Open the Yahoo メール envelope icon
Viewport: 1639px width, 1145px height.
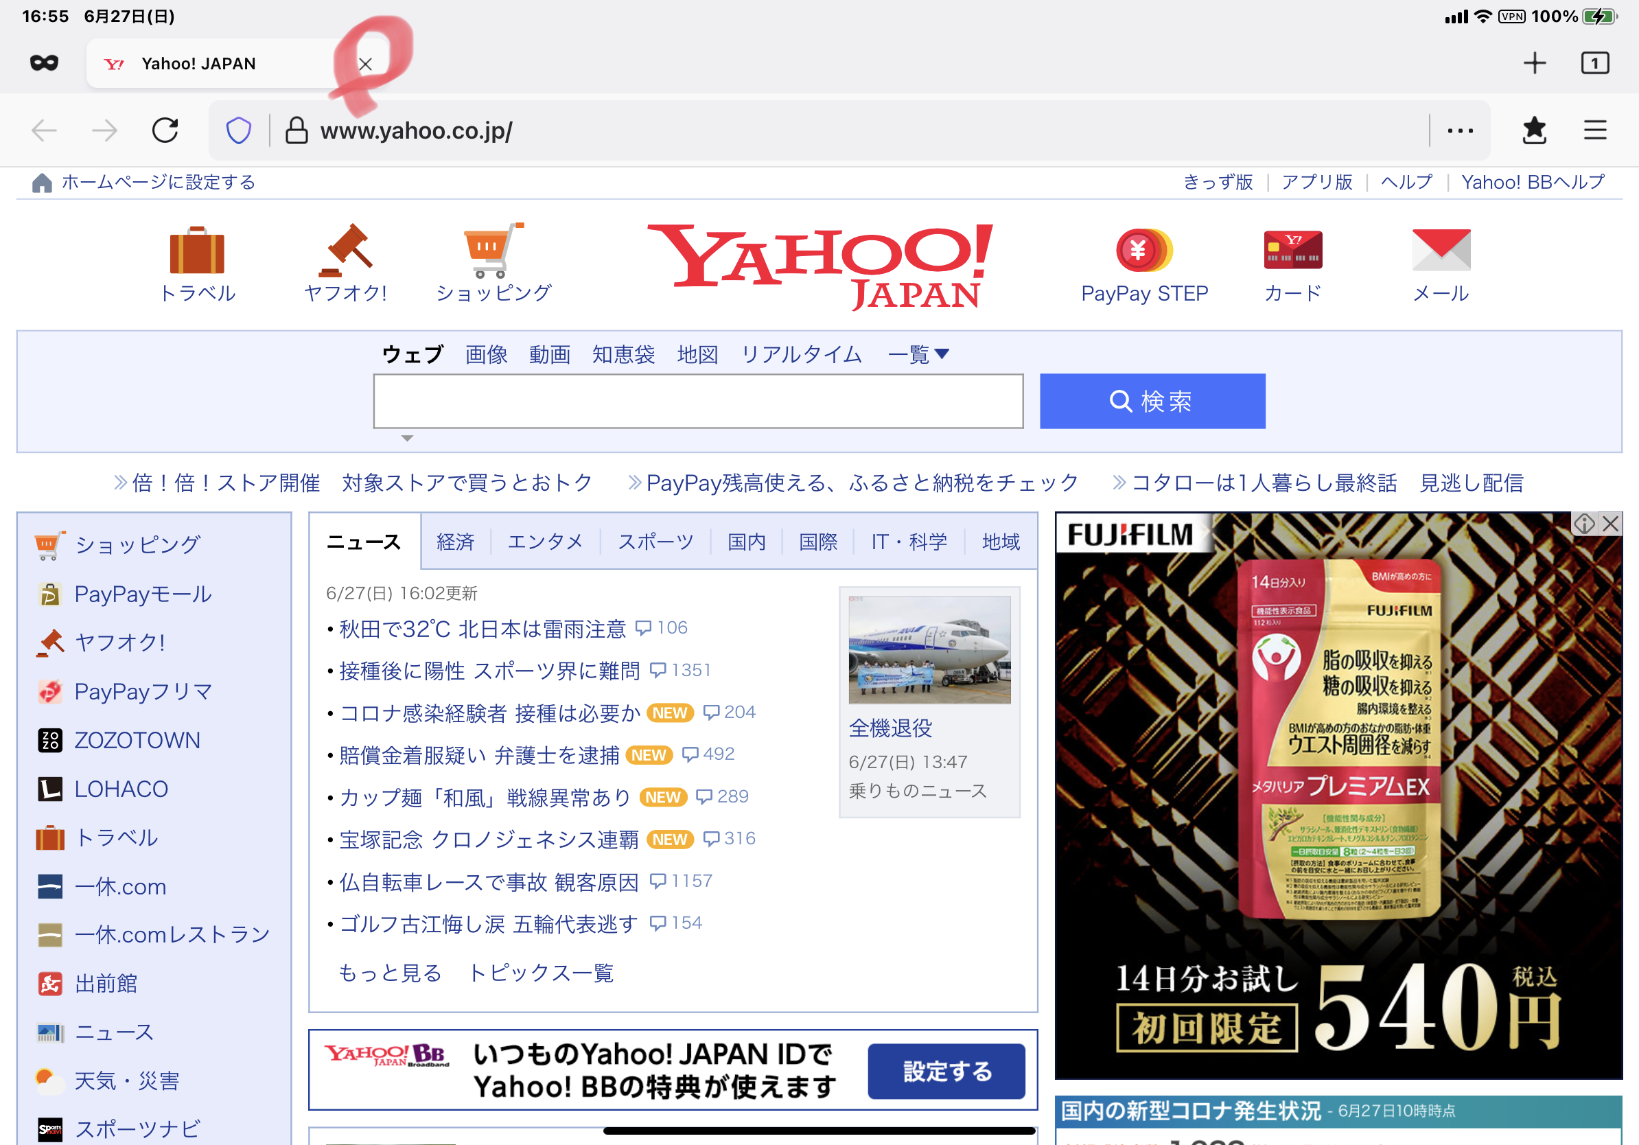tap(1441, 251)
